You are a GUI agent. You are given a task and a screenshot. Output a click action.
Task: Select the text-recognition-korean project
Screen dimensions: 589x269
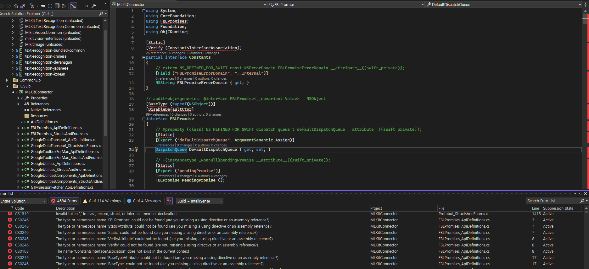click(x=45, y=74)
